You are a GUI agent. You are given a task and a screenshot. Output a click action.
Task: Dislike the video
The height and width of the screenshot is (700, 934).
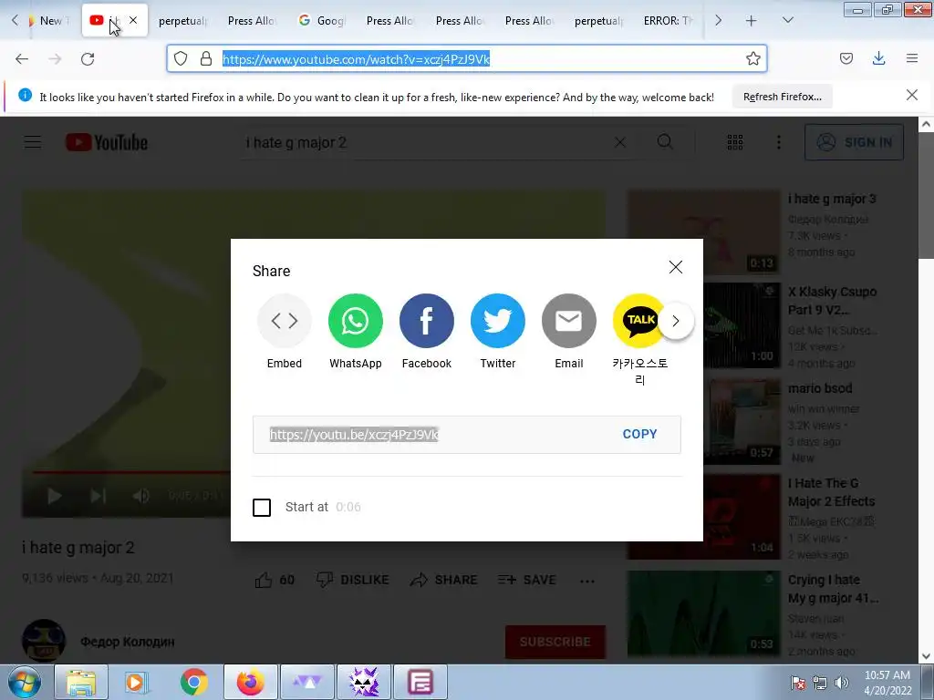[353, 580]
